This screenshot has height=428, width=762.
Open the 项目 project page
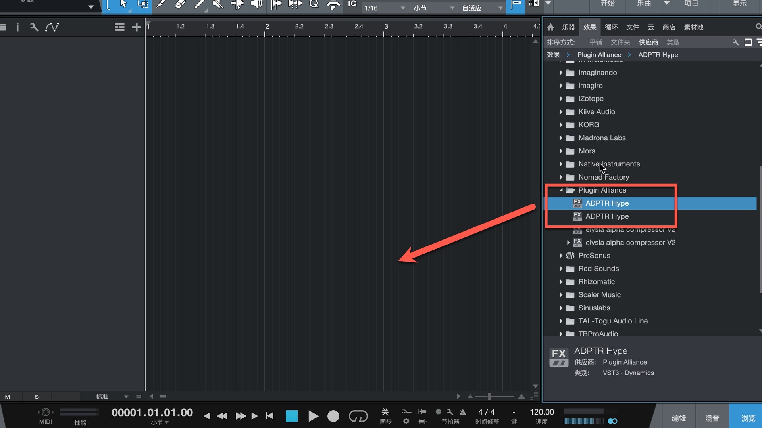pos(691,4)
